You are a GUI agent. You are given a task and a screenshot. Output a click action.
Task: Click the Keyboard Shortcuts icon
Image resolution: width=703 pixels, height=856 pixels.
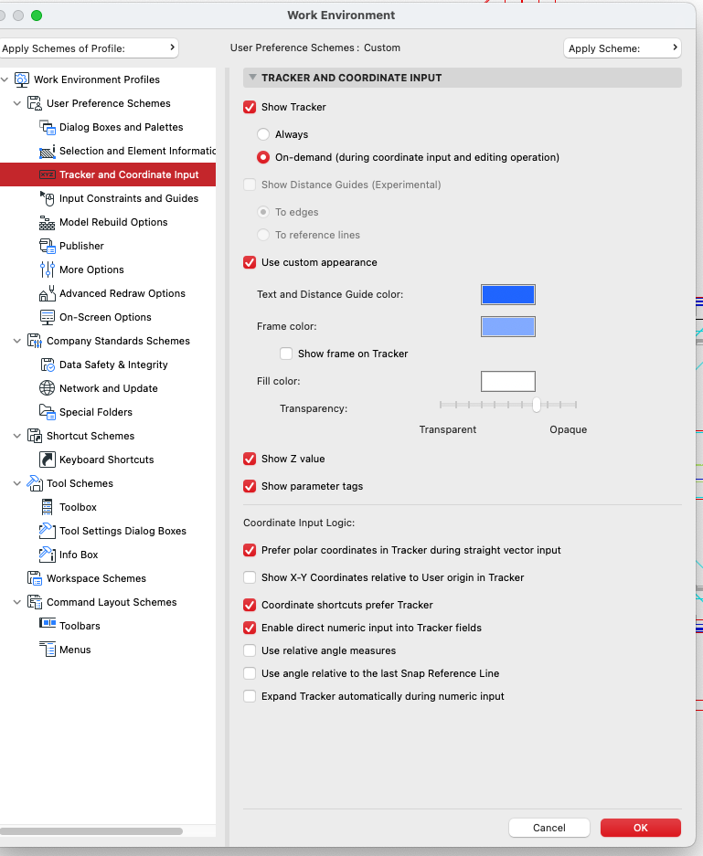(x=48, y=460)
